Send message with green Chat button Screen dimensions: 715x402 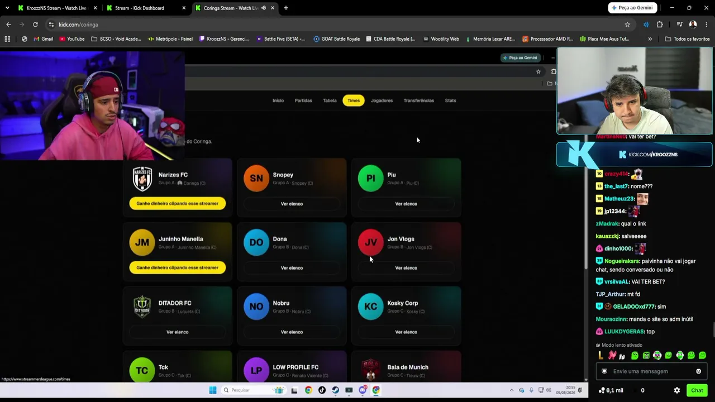pyautogui.click(x=697, y=391)
